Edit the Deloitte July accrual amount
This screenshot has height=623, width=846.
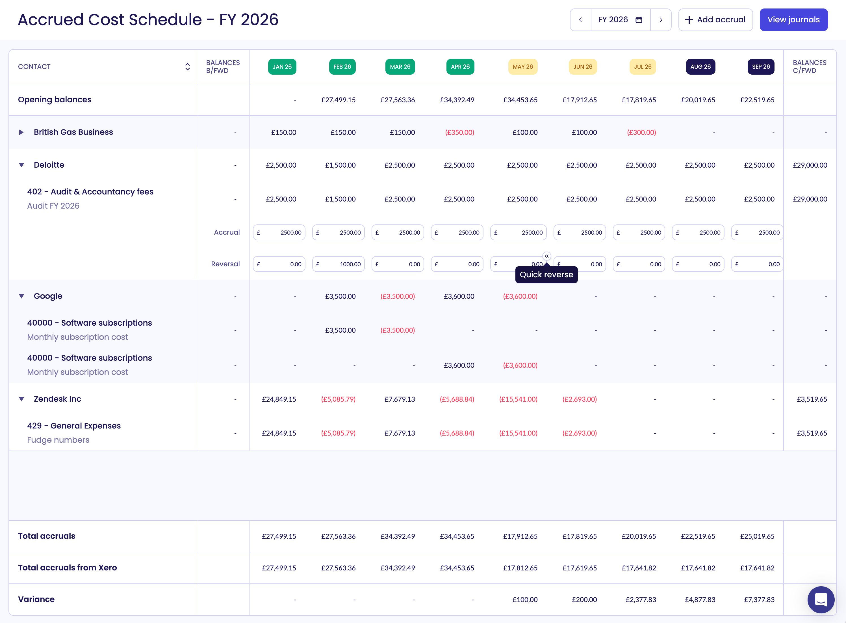(x=639, y=232)
